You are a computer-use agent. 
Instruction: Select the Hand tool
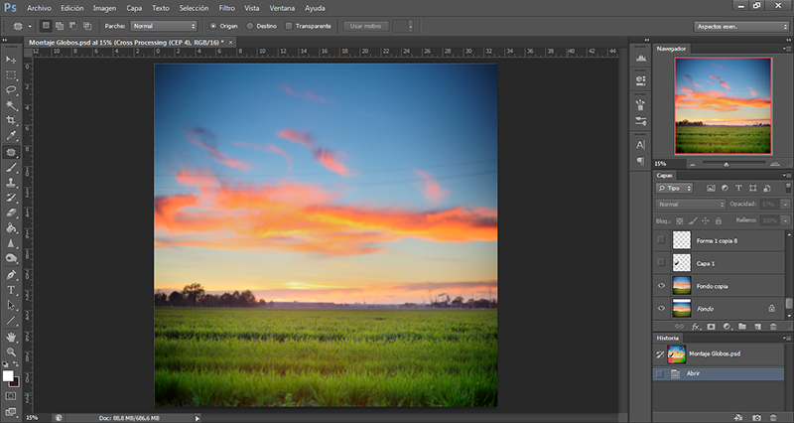(11, 337)
